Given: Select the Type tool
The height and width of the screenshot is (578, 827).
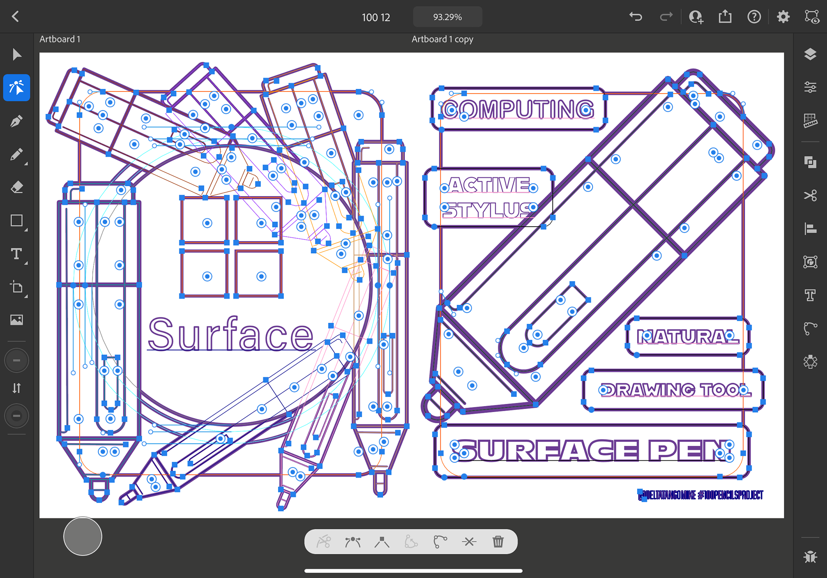Looking at the screenshot, I should 17,254.
